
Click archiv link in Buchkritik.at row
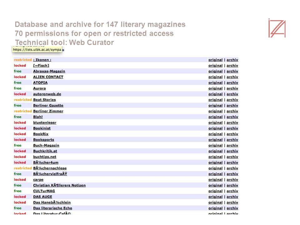(232, 151)
